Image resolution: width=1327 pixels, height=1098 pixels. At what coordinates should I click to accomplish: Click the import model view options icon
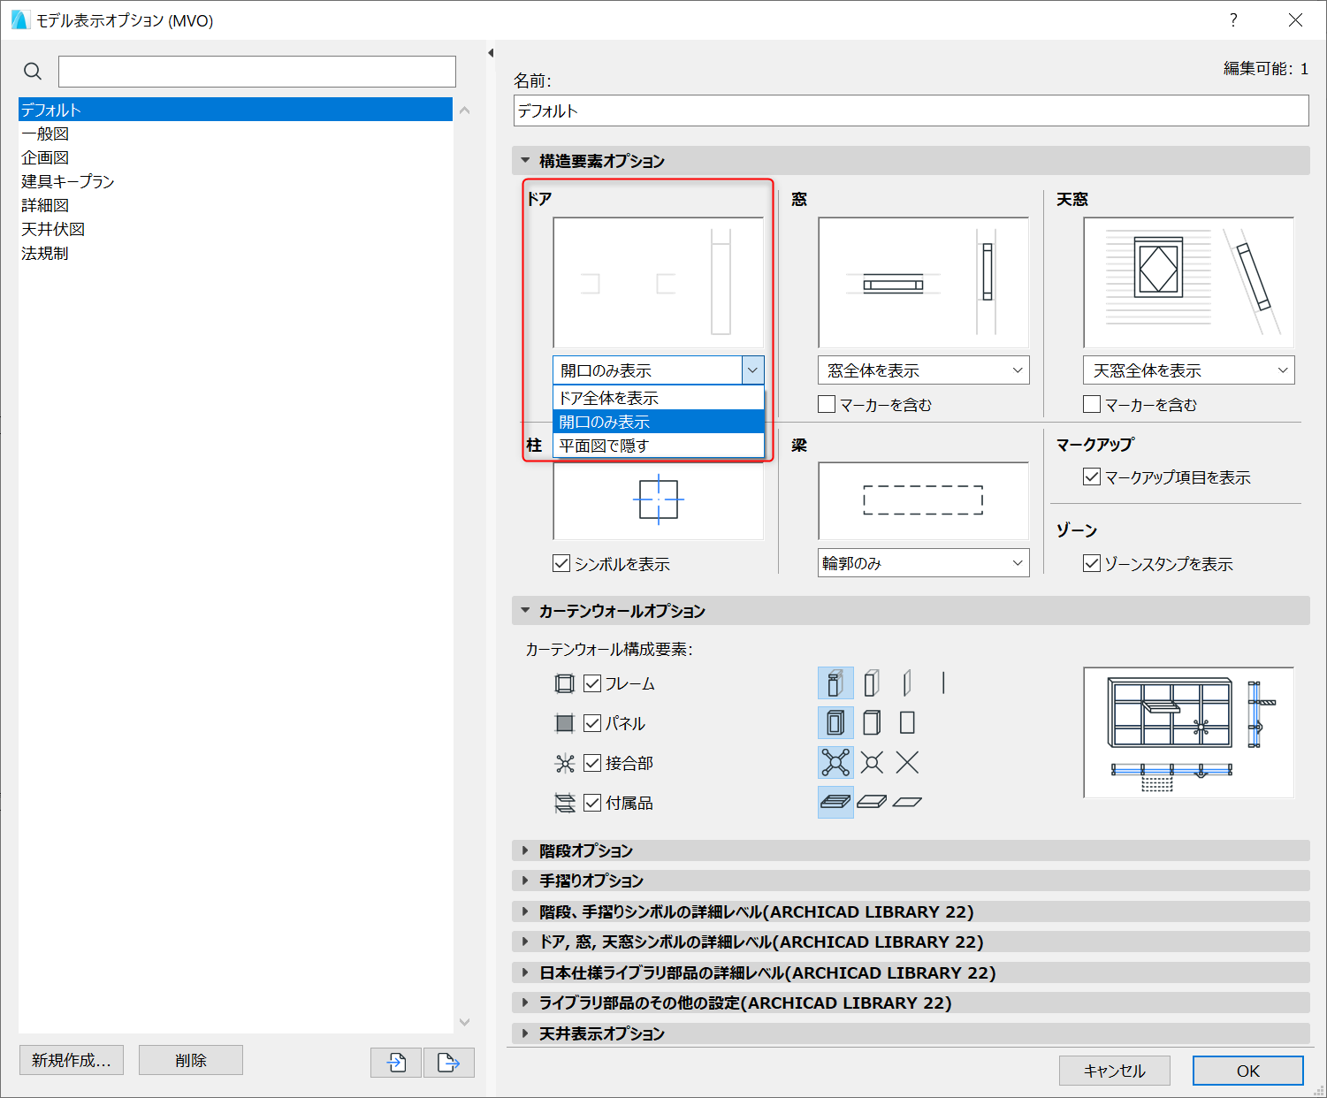click(x=396, y=1062)
